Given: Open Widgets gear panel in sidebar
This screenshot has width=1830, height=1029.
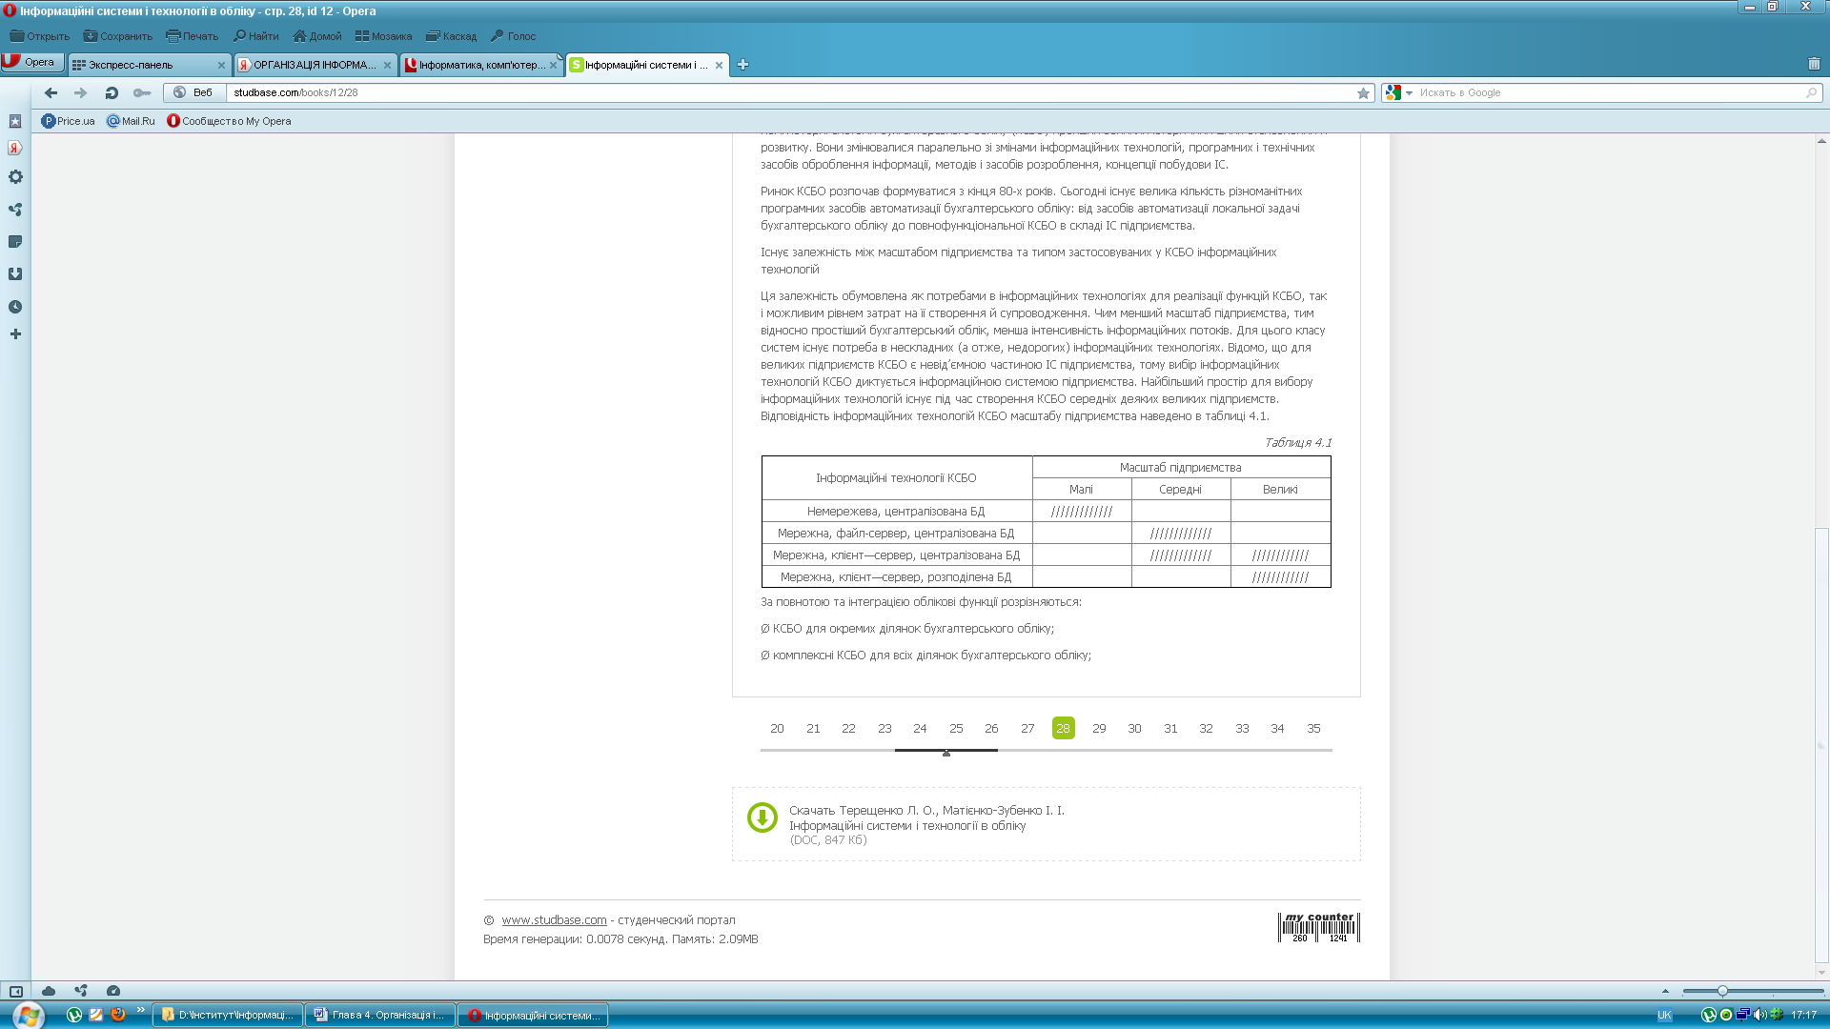Looking at the screenshot, I should (15, 177).
